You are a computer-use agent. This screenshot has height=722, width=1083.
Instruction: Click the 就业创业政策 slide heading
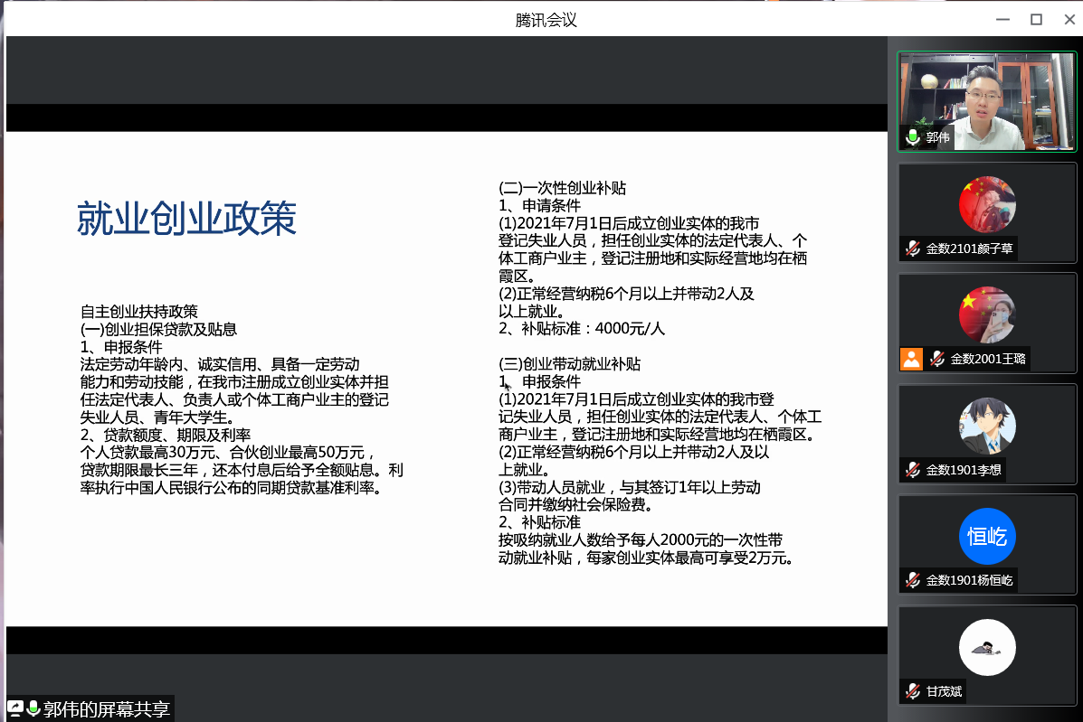click(x=186, y=219)
